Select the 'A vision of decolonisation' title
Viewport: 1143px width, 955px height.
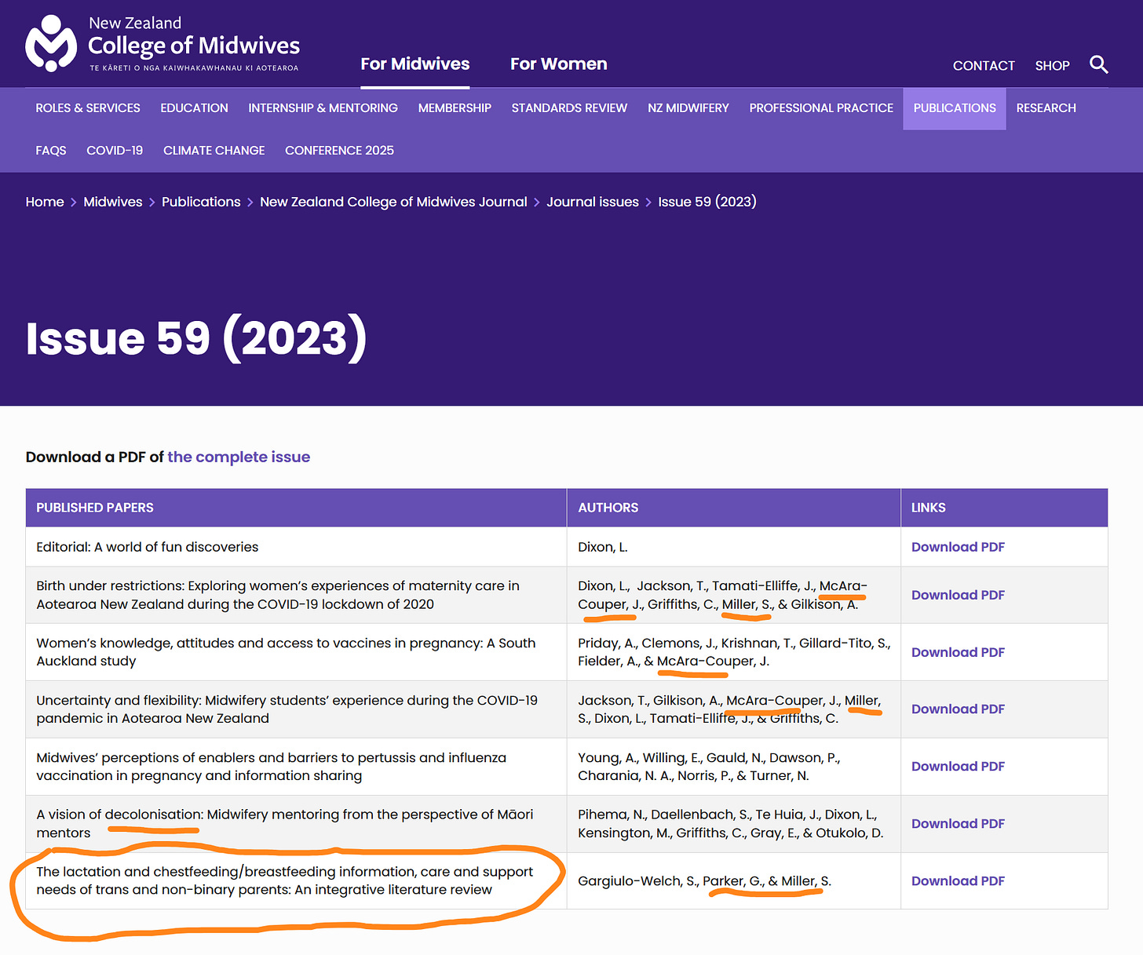284,823
